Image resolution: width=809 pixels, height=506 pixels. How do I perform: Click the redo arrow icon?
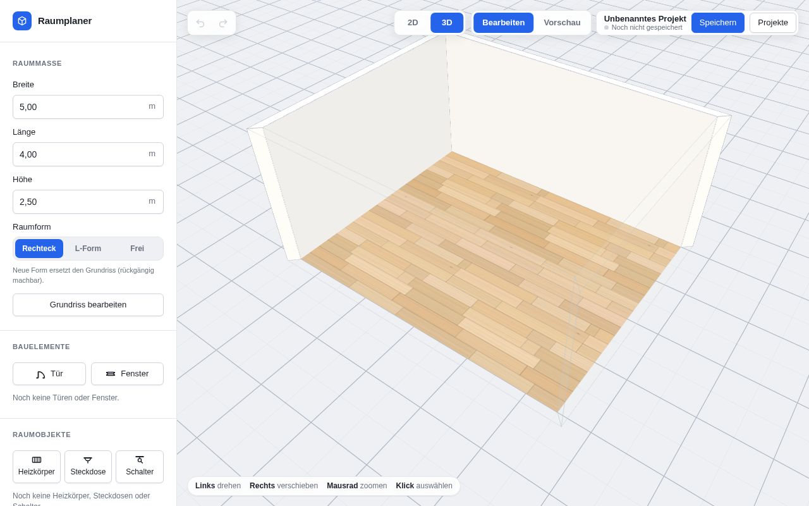(x=223, y=23)
